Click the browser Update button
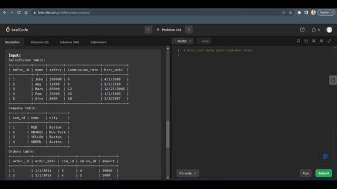The width and height of the screenshot is (337, 189). click(326, 13)
